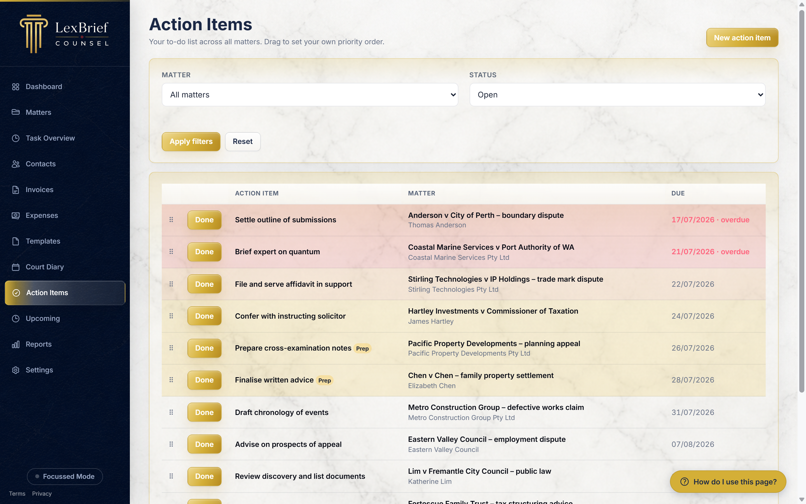Click drag handle for Settle outline of submissions
The width and height of the screenshot is (806, 504).
tap(171, 220)
